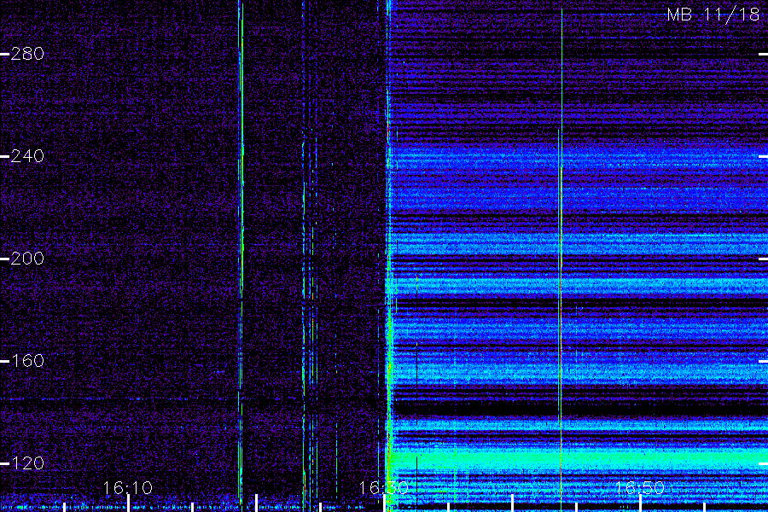Click the MB 11/18 station date label
The image size is (768, 512).
[x=713, y=15]
